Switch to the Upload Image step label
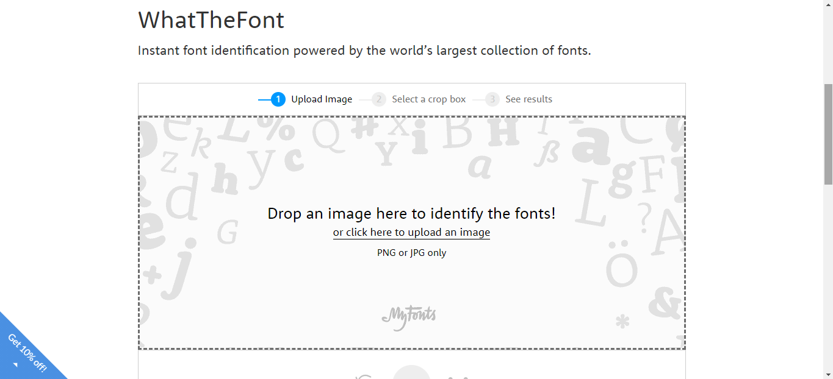The height and width of the screenshot is (379, 833). pyautogui.click(x=322, y=99)
